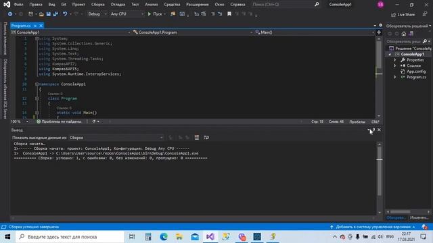433x243 pixels.
Task: Click the Проблемы не найдены status indicator
Action: tap(60, 122)
